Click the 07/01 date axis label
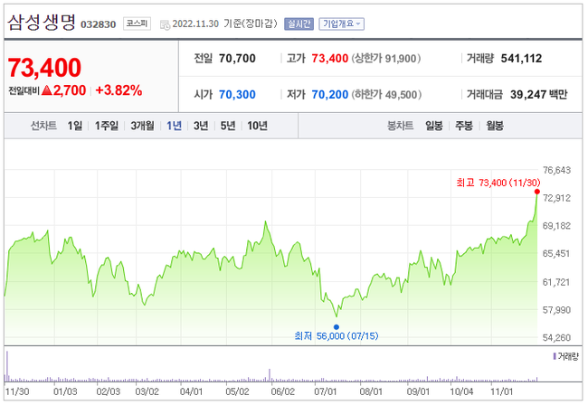 325,391
